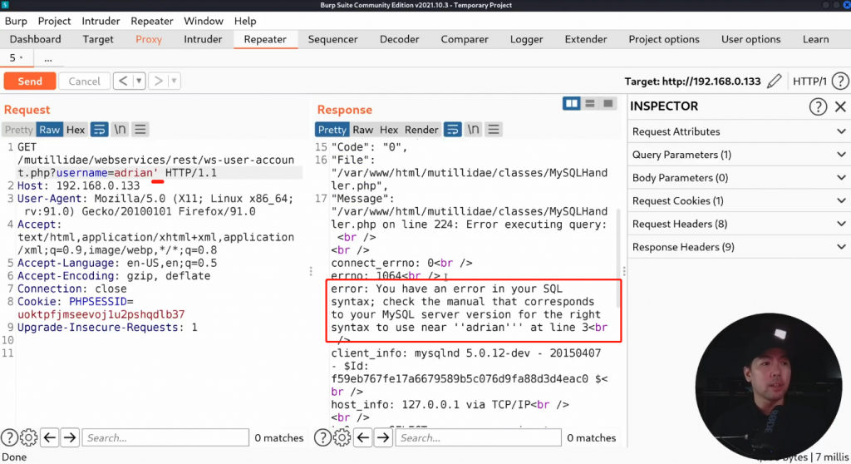This screenshot has width=851, height=464.
Task: Expand Request Attributes section
Action: 739,131
